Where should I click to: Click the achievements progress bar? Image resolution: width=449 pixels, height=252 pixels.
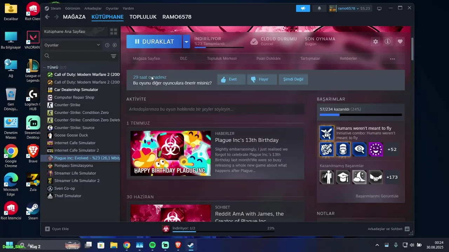pyautogui.click(x=361, y=115)
